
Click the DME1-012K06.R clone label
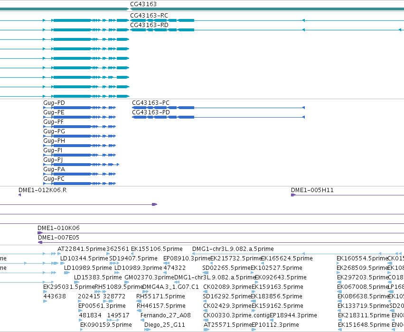point(43,190)
